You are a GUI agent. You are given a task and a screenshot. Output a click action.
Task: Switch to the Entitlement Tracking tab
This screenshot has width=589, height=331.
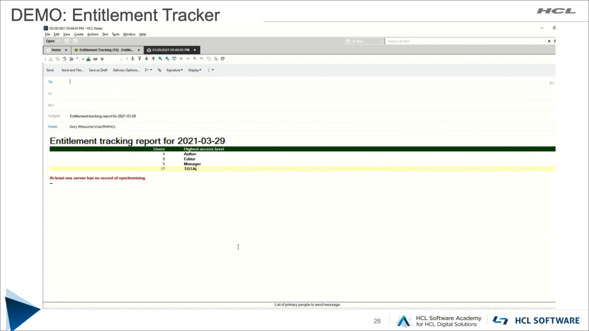click(105, 50)
